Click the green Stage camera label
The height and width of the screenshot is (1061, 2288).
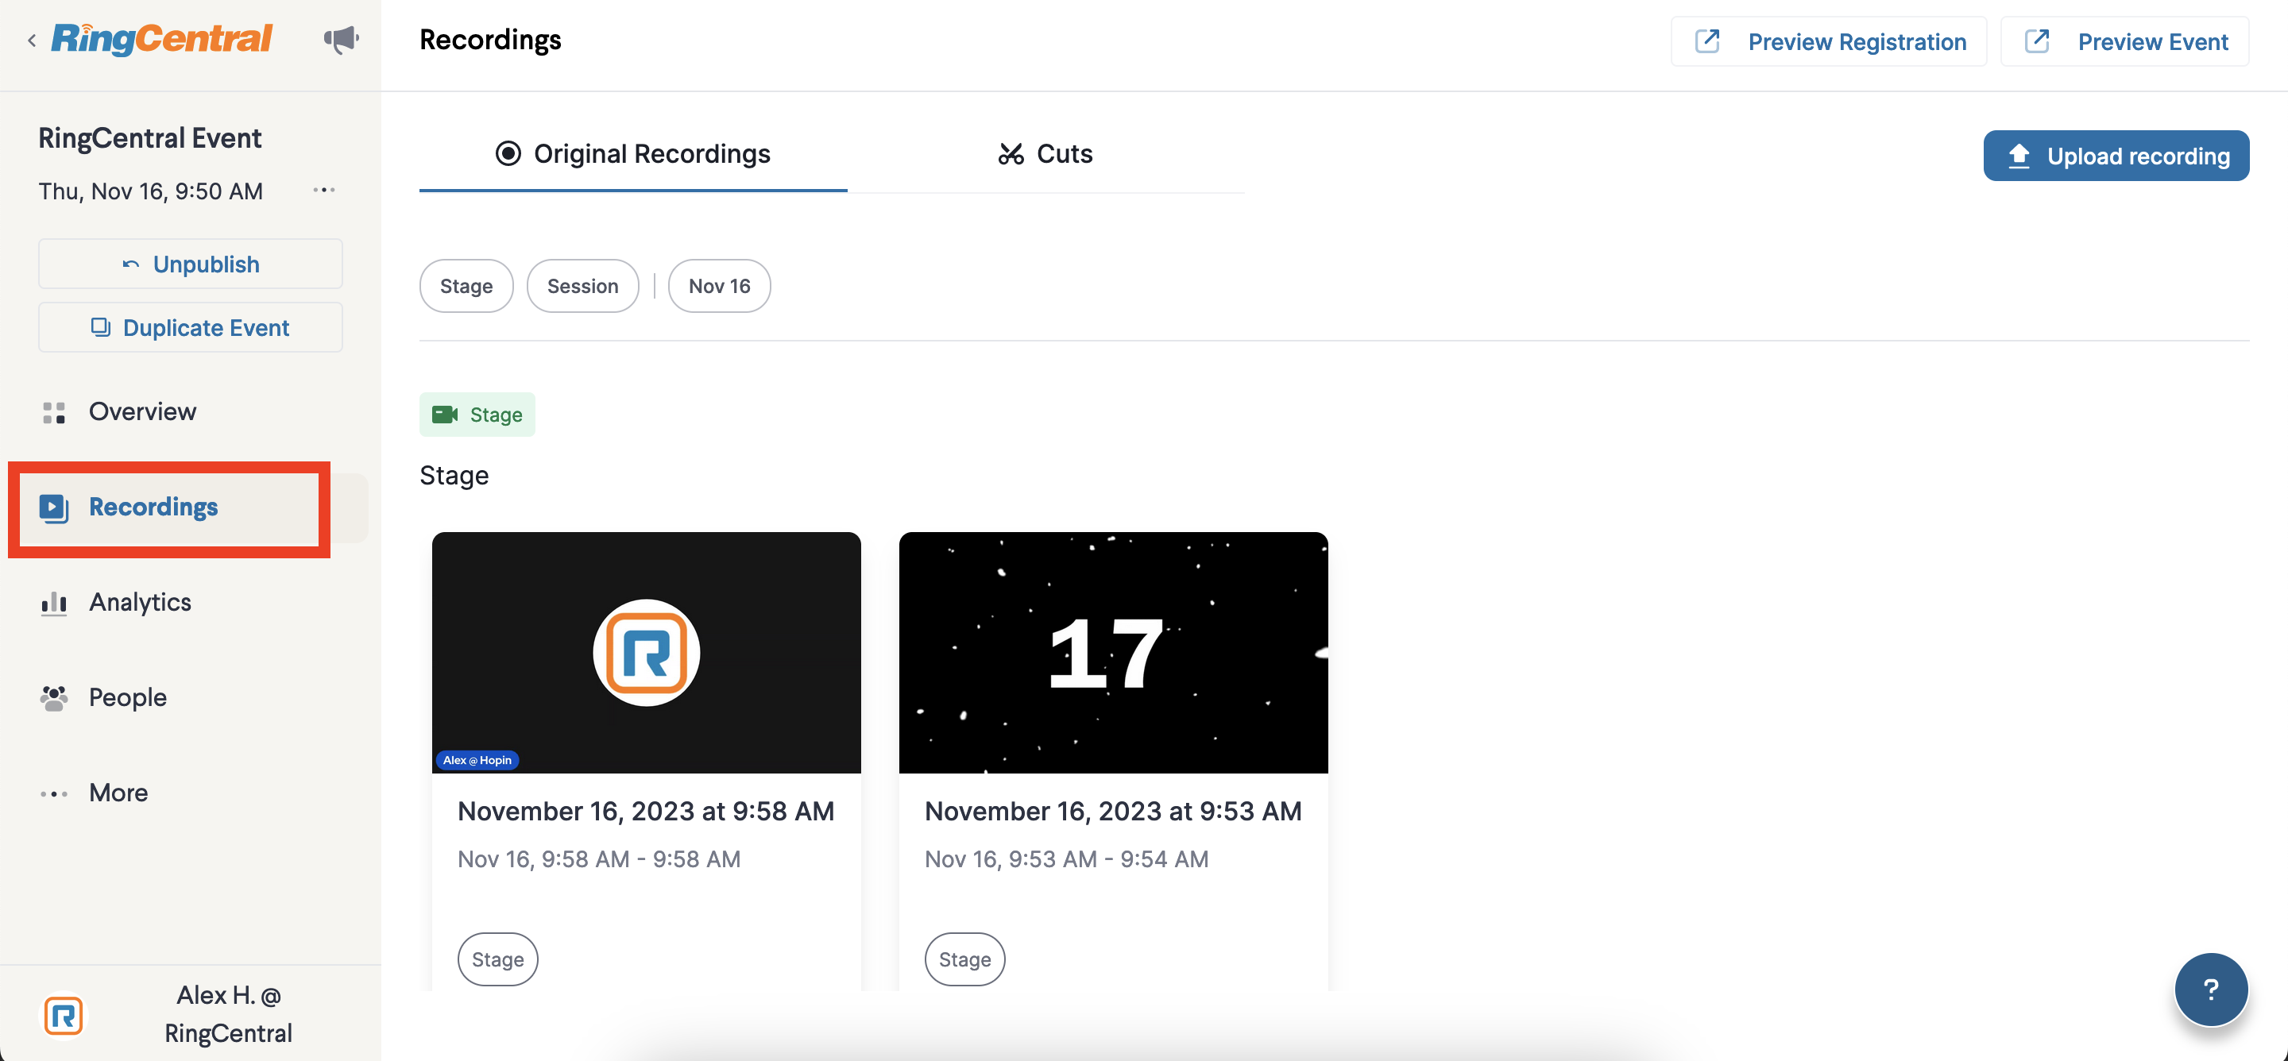477,415
